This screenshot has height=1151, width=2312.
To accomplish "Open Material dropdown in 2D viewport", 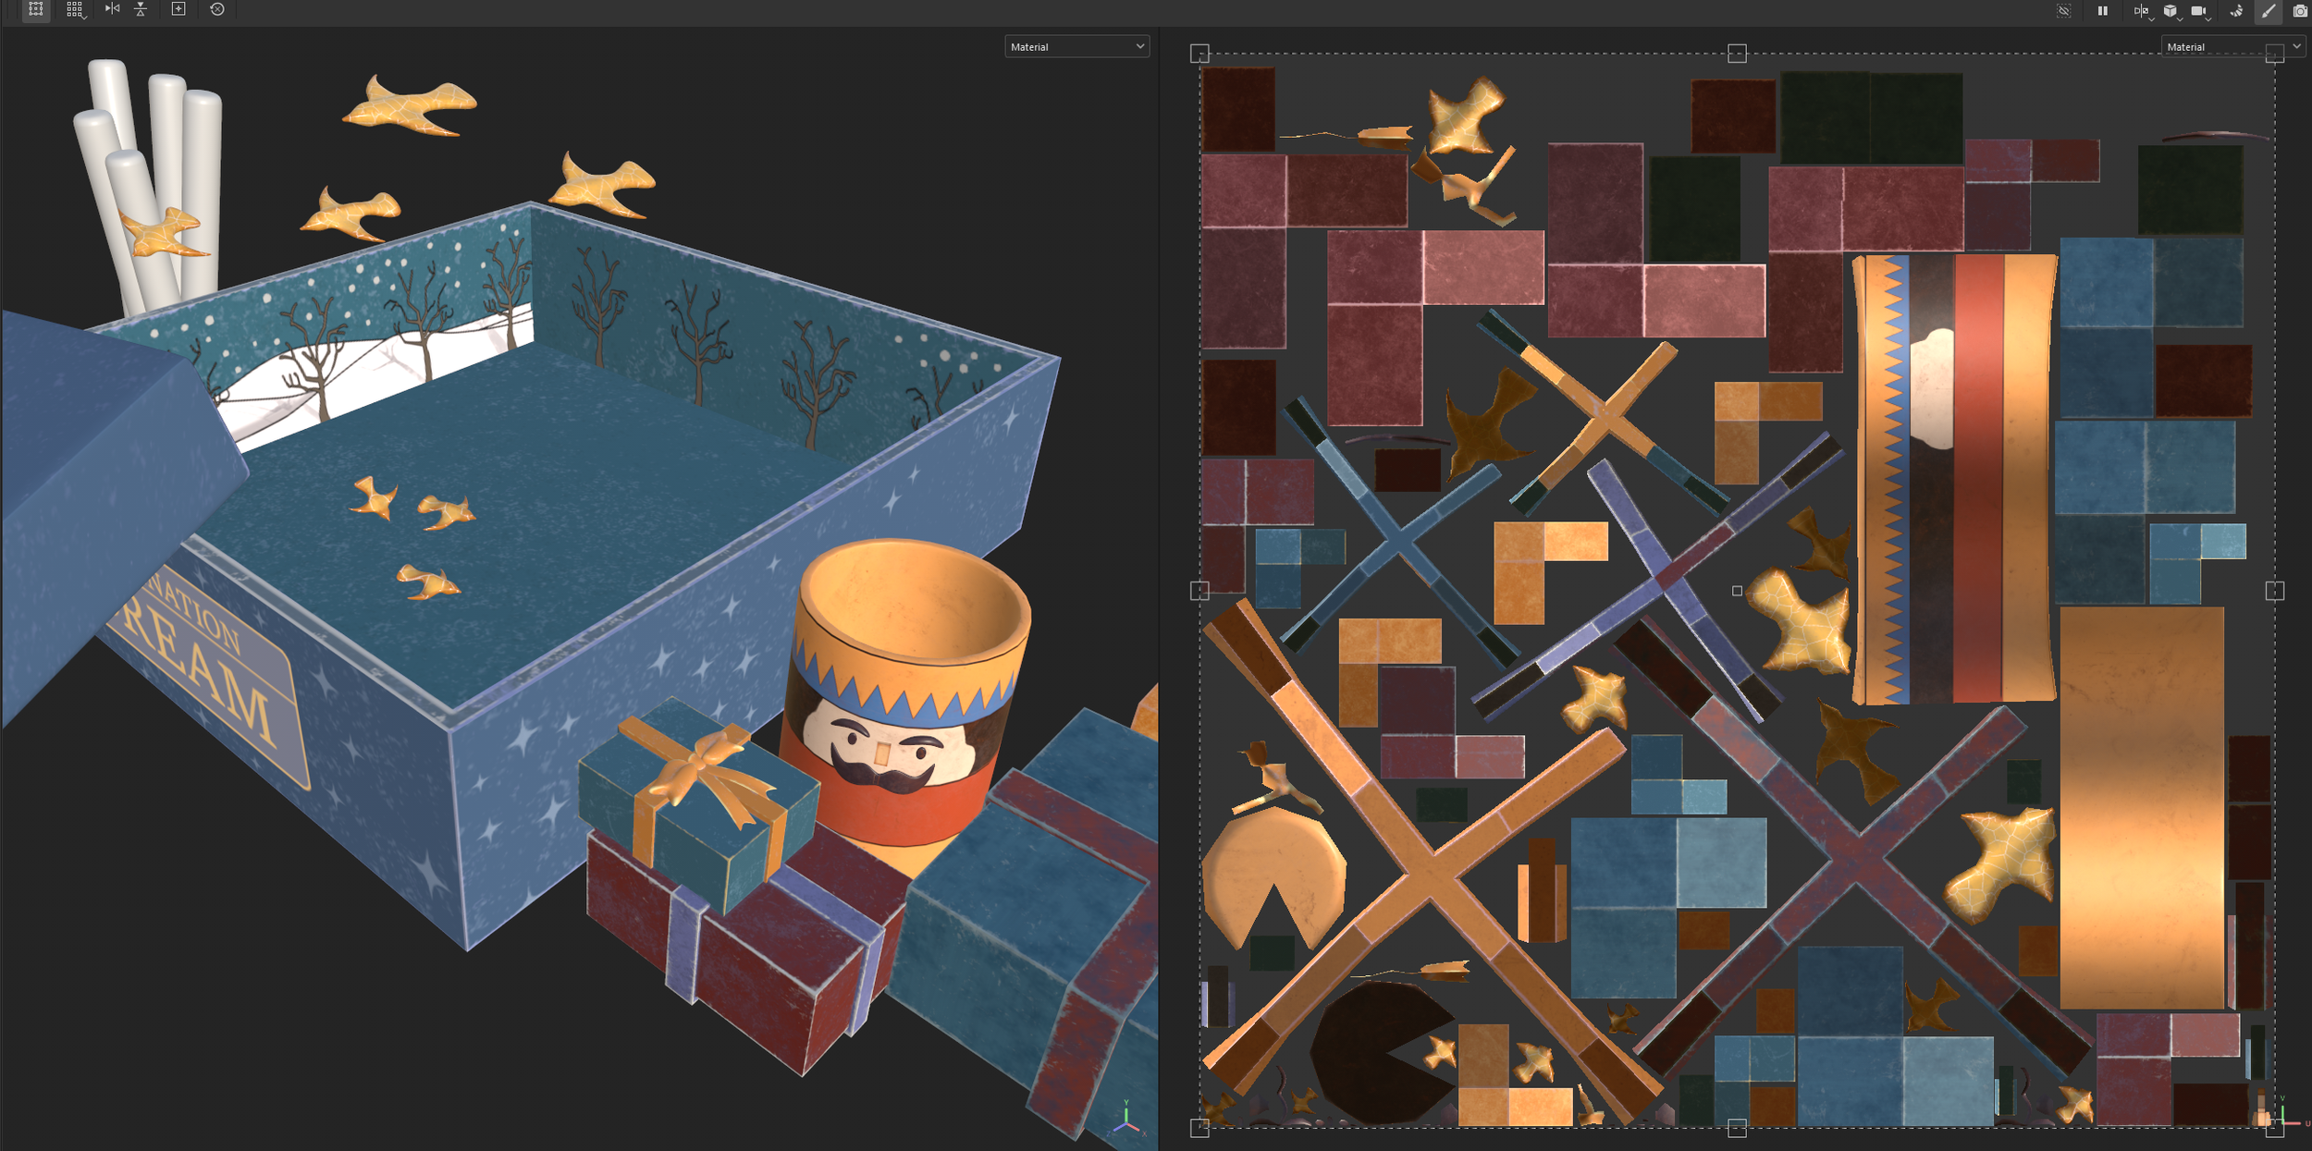I will click(2231, 46).
